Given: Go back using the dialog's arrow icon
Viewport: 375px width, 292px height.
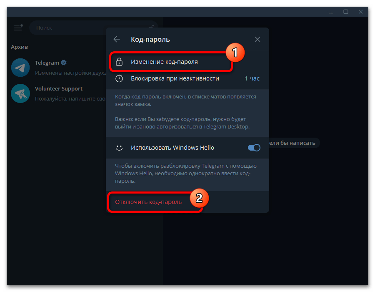Looking at the screenshot, I should (x=117, y=39).
